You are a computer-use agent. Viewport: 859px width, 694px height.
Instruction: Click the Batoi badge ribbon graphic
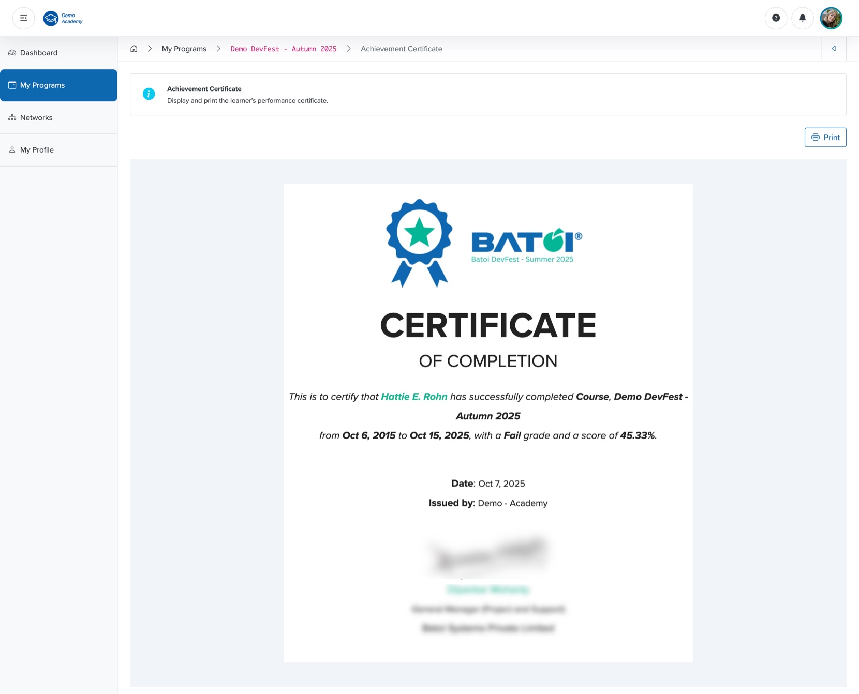[419, 242]
